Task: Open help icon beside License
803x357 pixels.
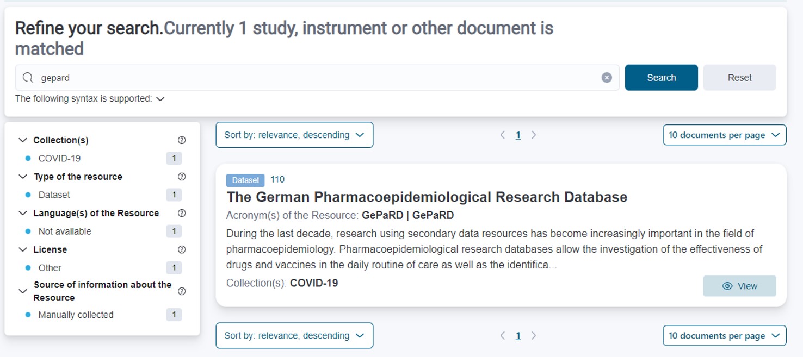Action: coord(182,249)
